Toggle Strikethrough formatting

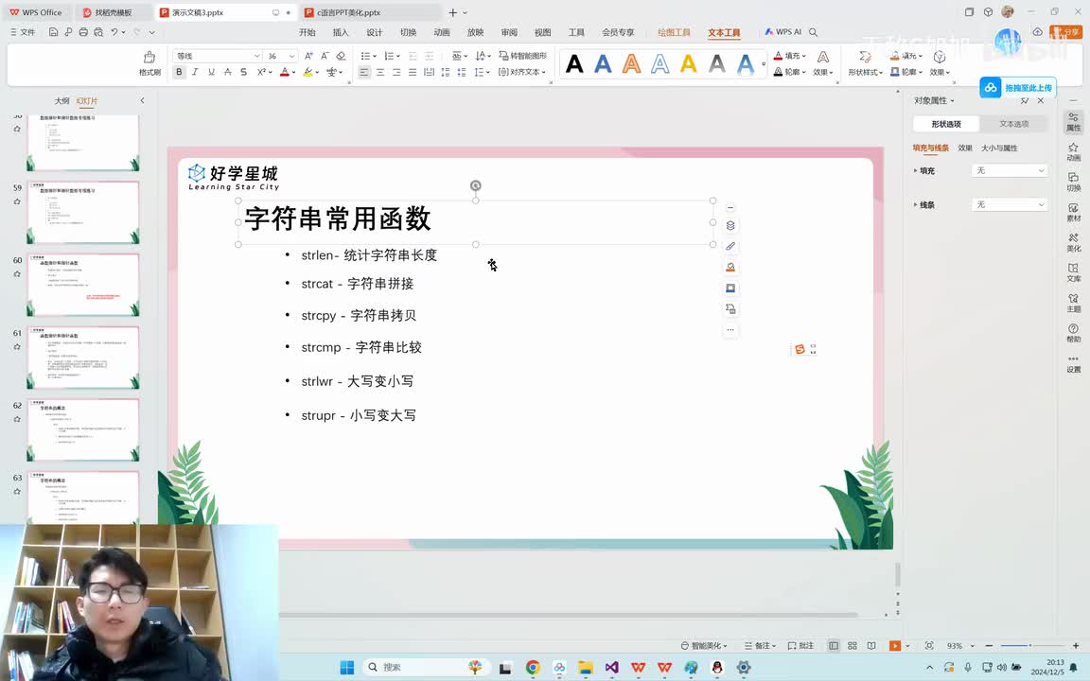pyautogui.click(x=227, y=72)
